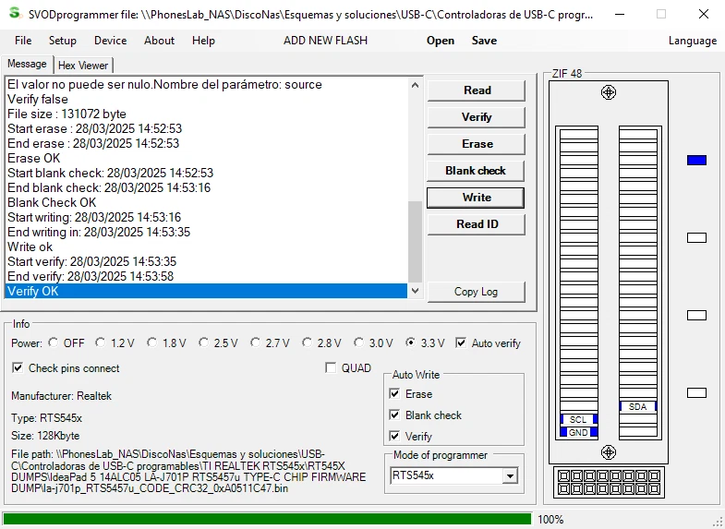Click the SDA pin label on socket
The height and width of the screenshot is (529, 725).
[637, 406]
